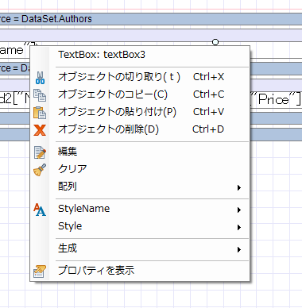Choose プロパティを表示 menu item
The height and width of the screenshot is (308, 302).
point(140,271)
